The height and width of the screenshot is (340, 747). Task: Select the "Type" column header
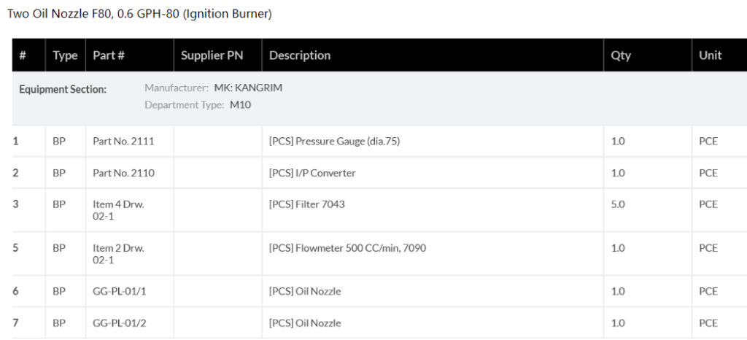pyautogui.click(x=65, y=55)
